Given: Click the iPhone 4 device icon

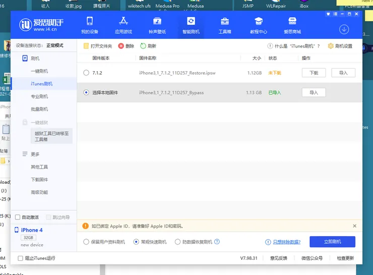Looking at the screenshot, I should (x=17, y=230).
